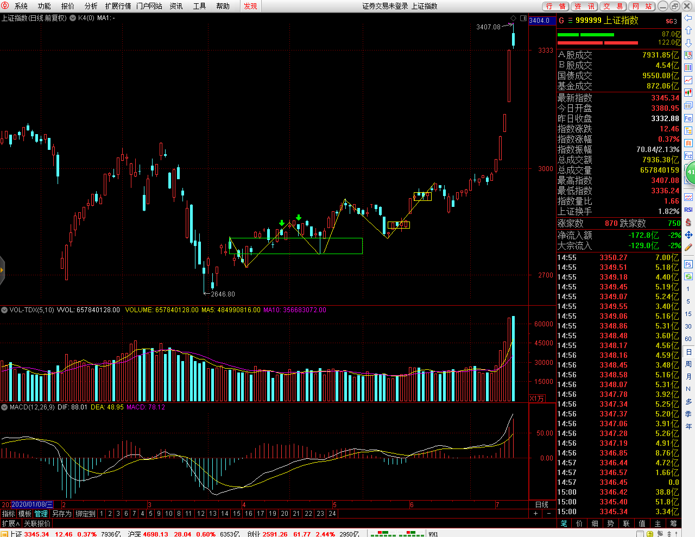Select the blue four-way move arrows icon

pyautogui.click(x=688, y=235)
